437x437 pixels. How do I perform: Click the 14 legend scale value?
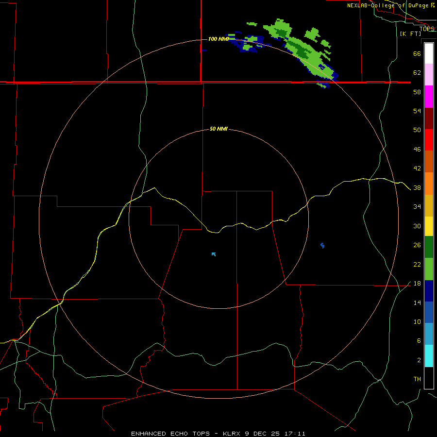point(417,303)
